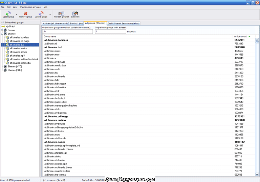260x182 pixels.
Task: Select the All groups (Shemes) tab
Action: 95,23
